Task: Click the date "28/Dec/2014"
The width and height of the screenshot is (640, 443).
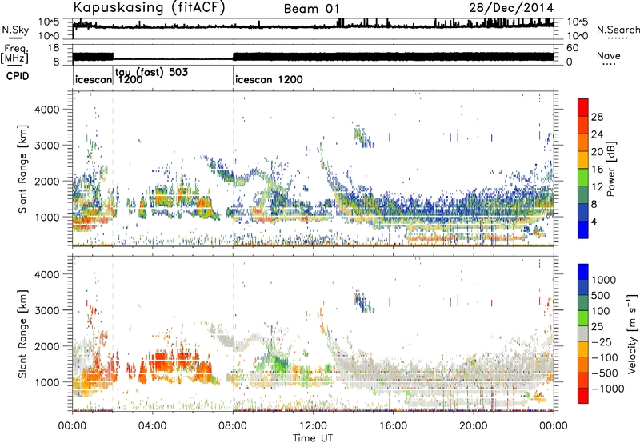Action: [x=511, y=7]
